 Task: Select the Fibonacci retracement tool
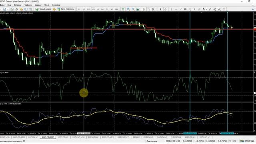tap(190, 9)
